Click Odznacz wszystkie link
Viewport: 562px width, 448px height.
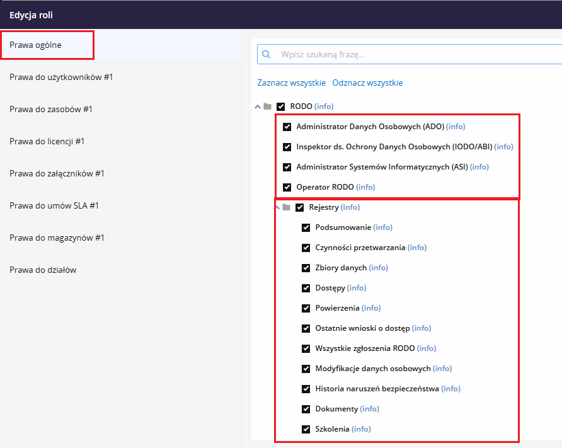[367, 83]
